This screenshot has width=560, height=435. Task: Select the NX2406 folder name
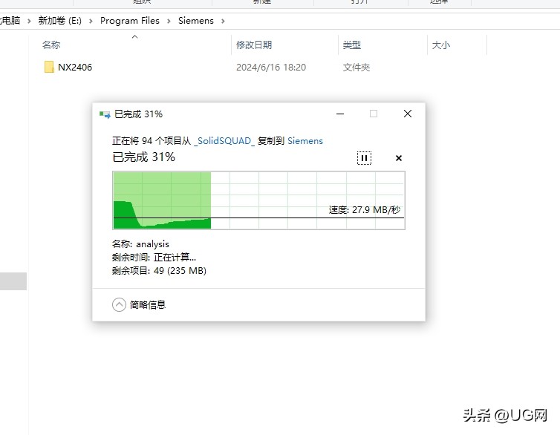(75, 67)
